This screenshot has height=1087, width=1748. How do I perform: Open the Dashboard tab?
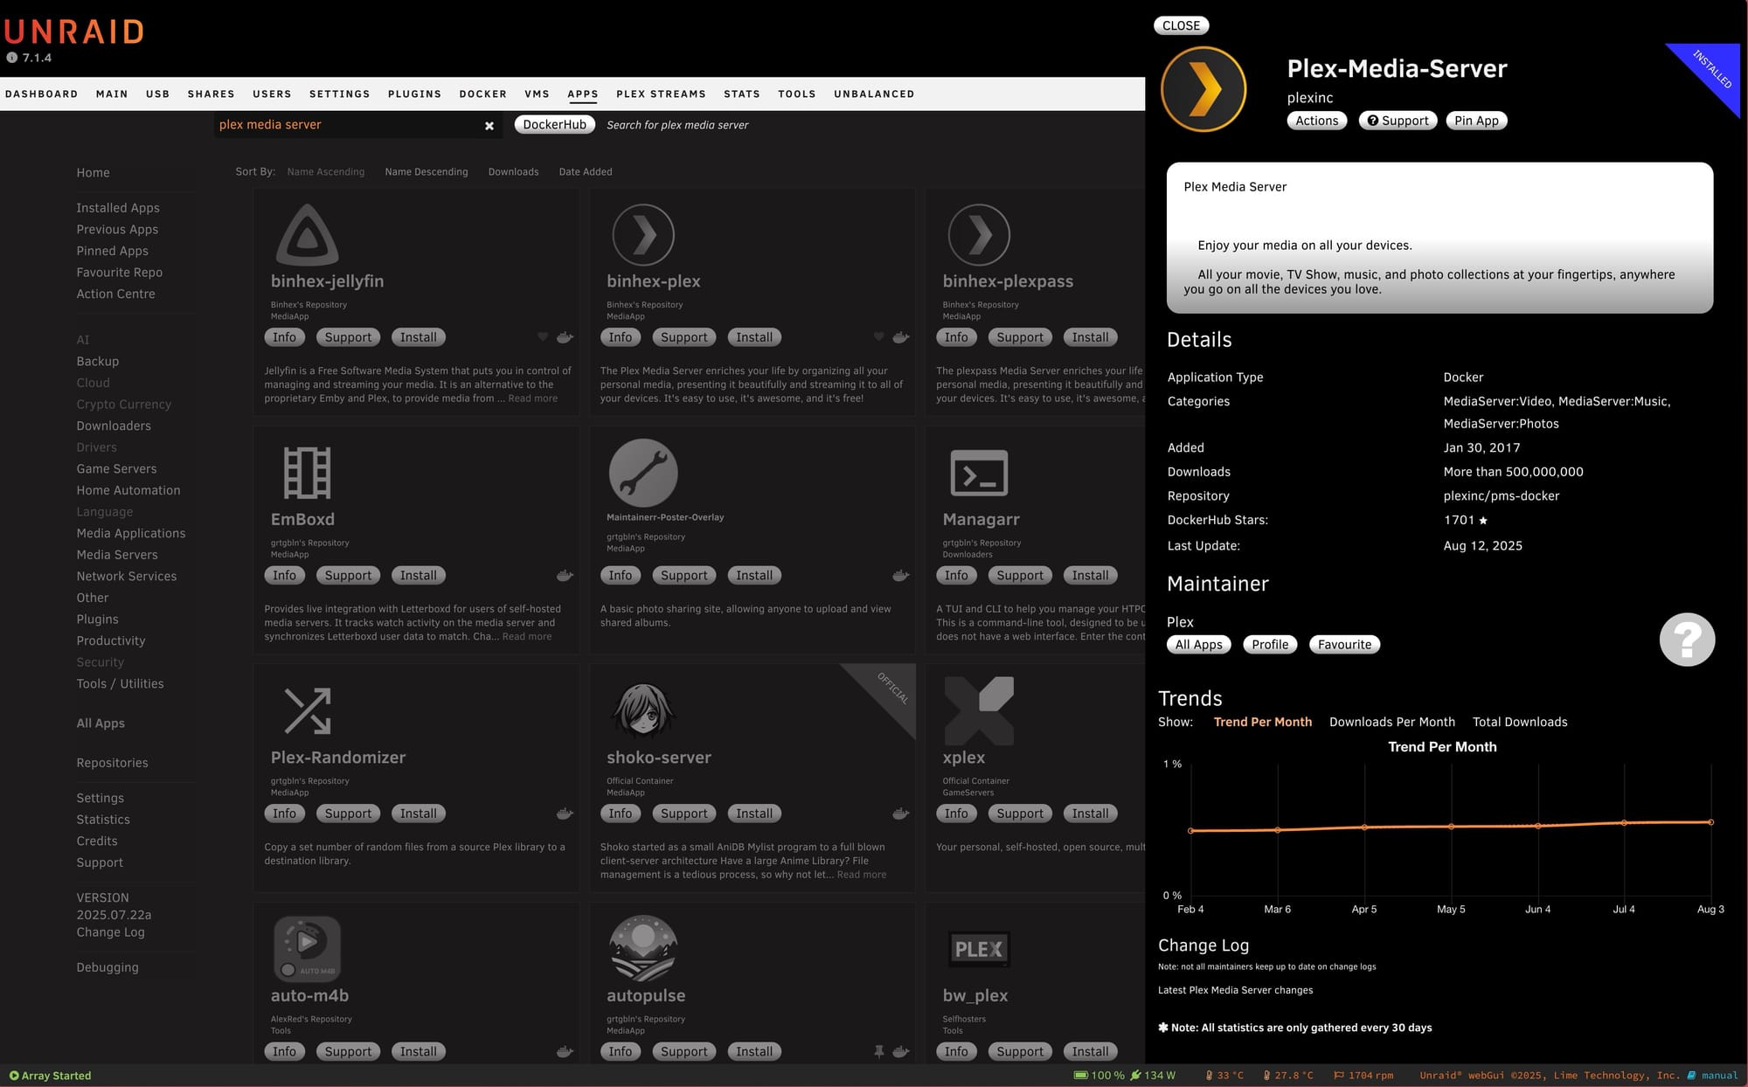(x=41, y=94)
